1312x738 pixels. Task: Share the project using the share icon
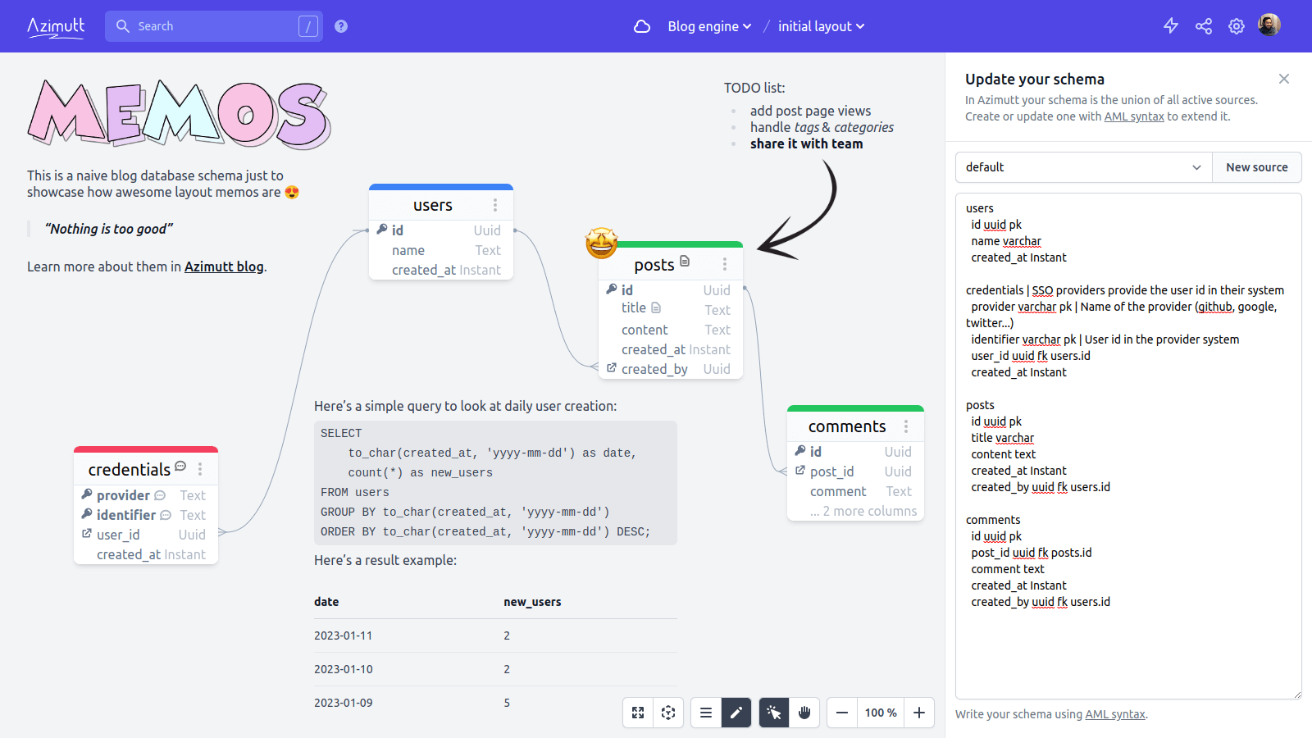[1204, 25]
